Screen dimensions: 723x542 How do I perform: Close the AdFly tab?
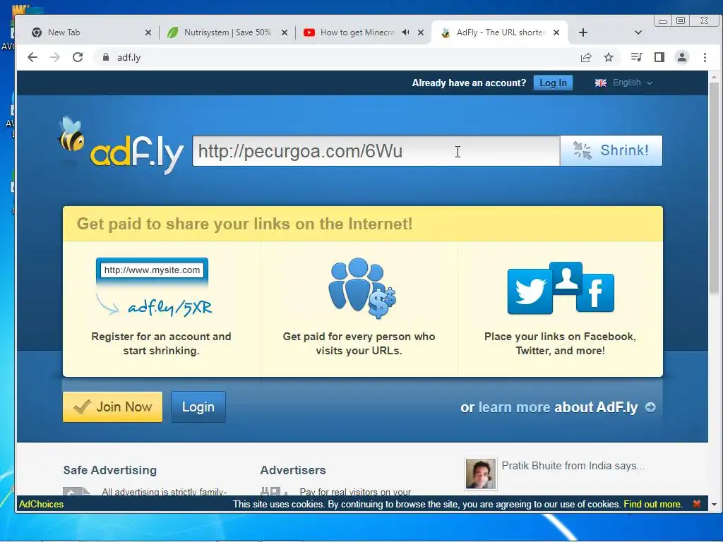pos(556,32)
